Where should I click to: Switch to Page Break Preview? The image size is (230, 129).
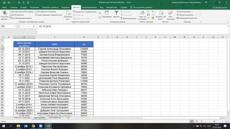coord(202,121)
